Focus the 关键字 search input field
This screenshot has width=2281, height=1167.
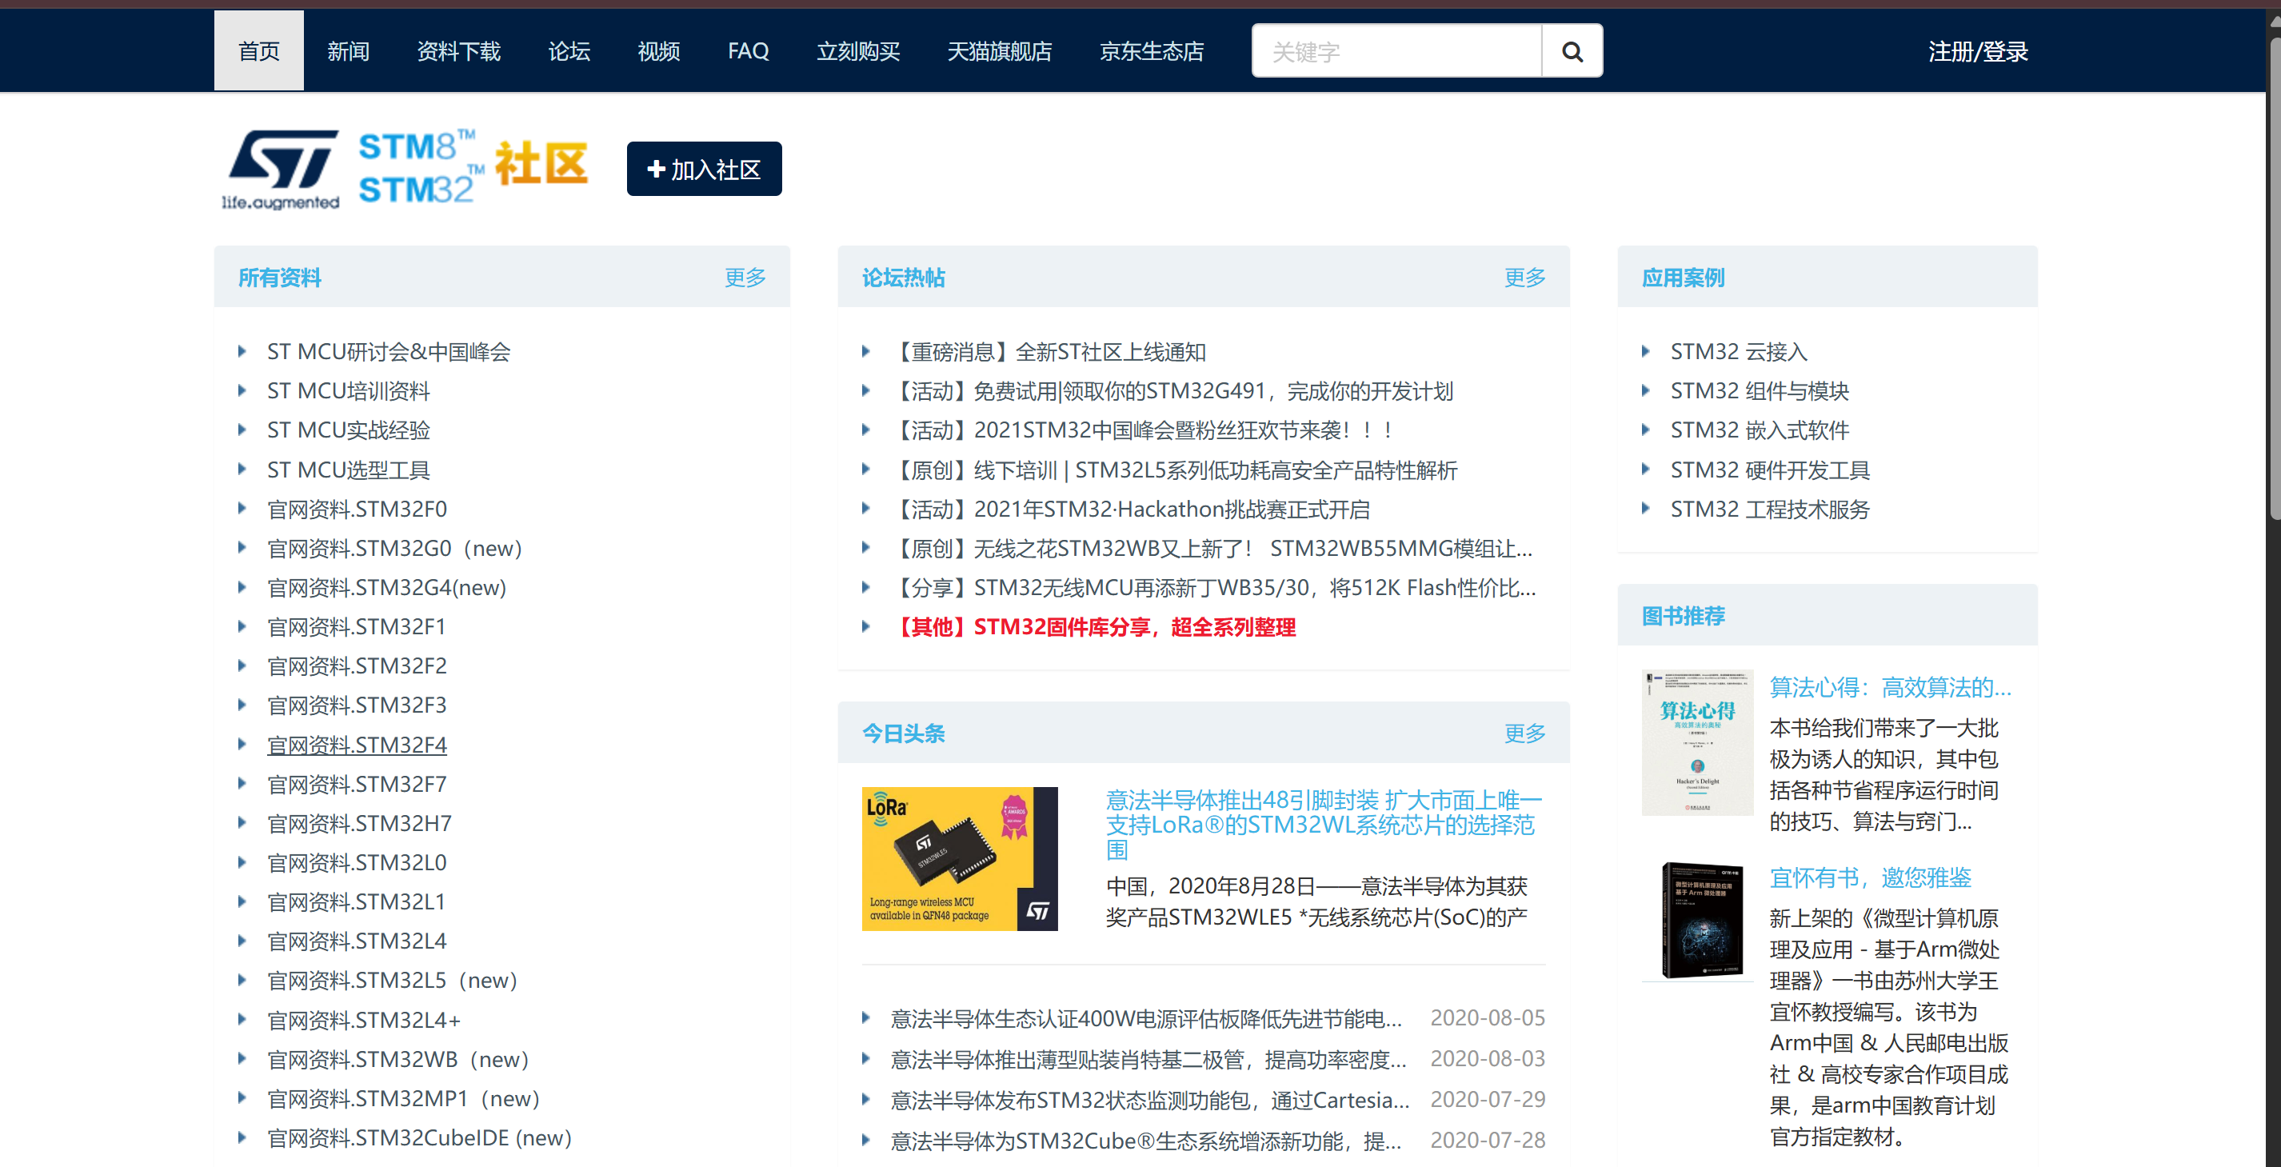click(1396, 51)
